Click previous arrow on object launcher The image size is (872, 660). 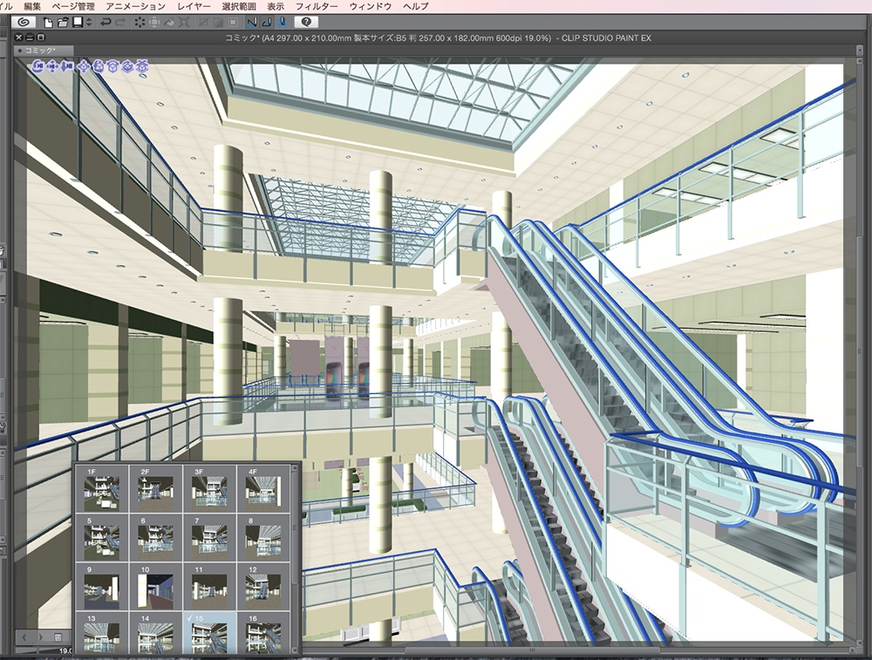point(24,636)
